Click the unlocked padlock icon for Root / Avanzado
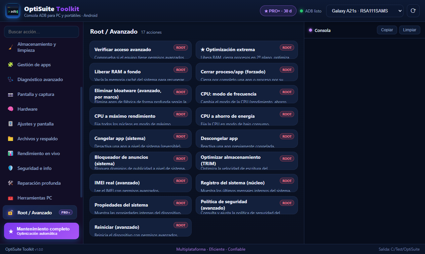425x254 pixels. 10,213
